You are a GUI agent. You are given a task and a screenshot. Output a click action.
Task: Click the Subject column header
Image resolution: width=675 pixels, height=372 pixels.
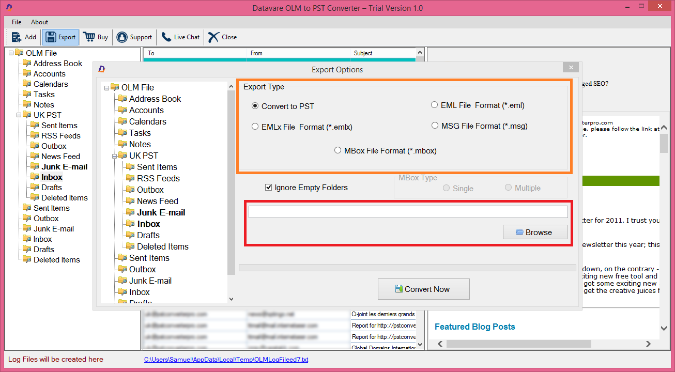point(383,53)
